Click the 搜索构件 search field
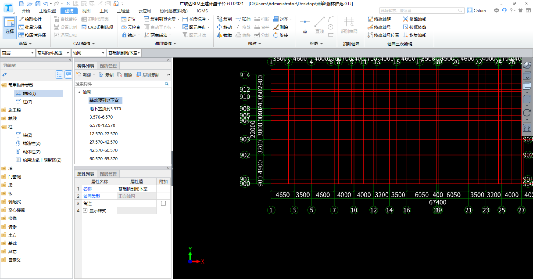This screenshot has width=533, height=279. coord(120,84)
